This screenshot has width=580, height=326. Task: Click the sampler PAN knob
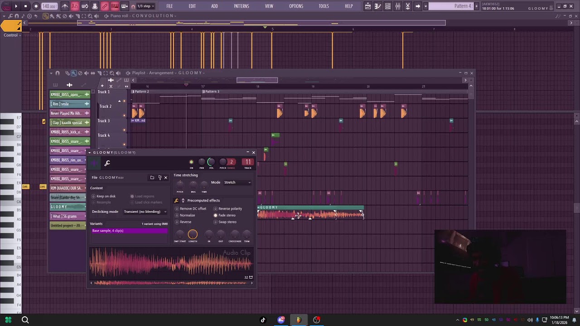pyautogui.click(x=202, y=162)
